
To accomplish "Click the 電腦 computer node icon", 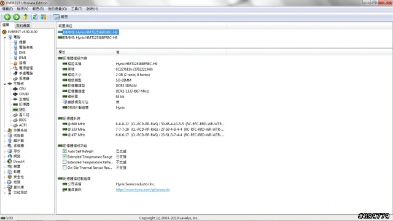I will coord(10,37).
